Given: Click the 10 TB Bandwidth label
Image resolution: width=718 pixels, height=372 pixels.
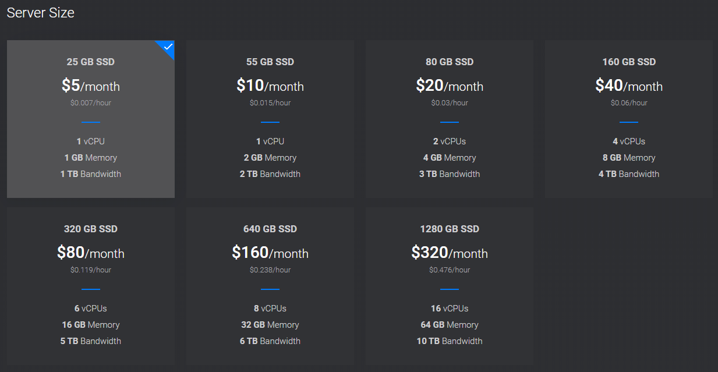Looking at the screenshot, I should (449, 341).
